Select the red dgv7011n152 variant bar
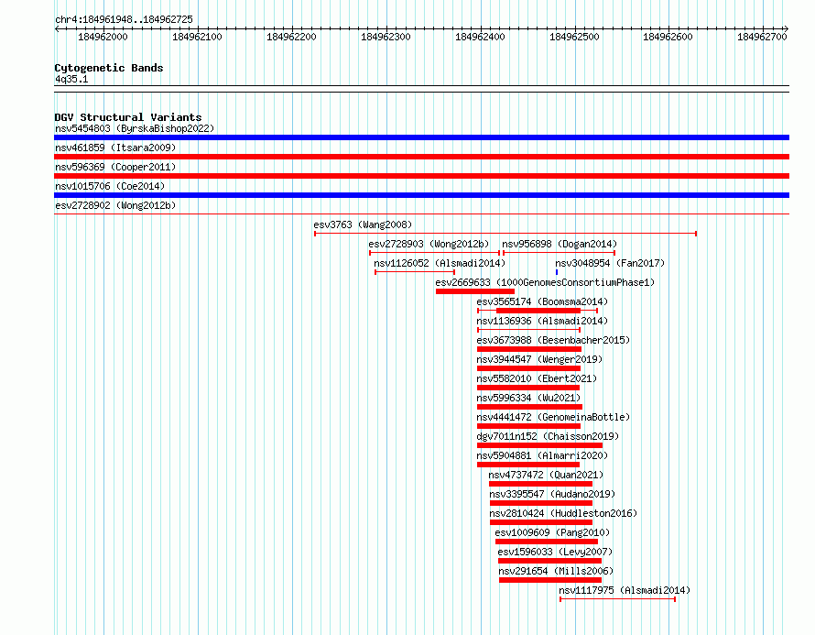The width and height of the screenshot is (815, 635). 539,445
